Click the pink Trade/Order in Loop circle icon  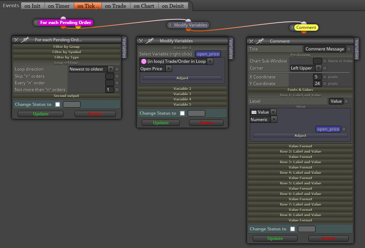pyautogui.click(x=143, y=61)
